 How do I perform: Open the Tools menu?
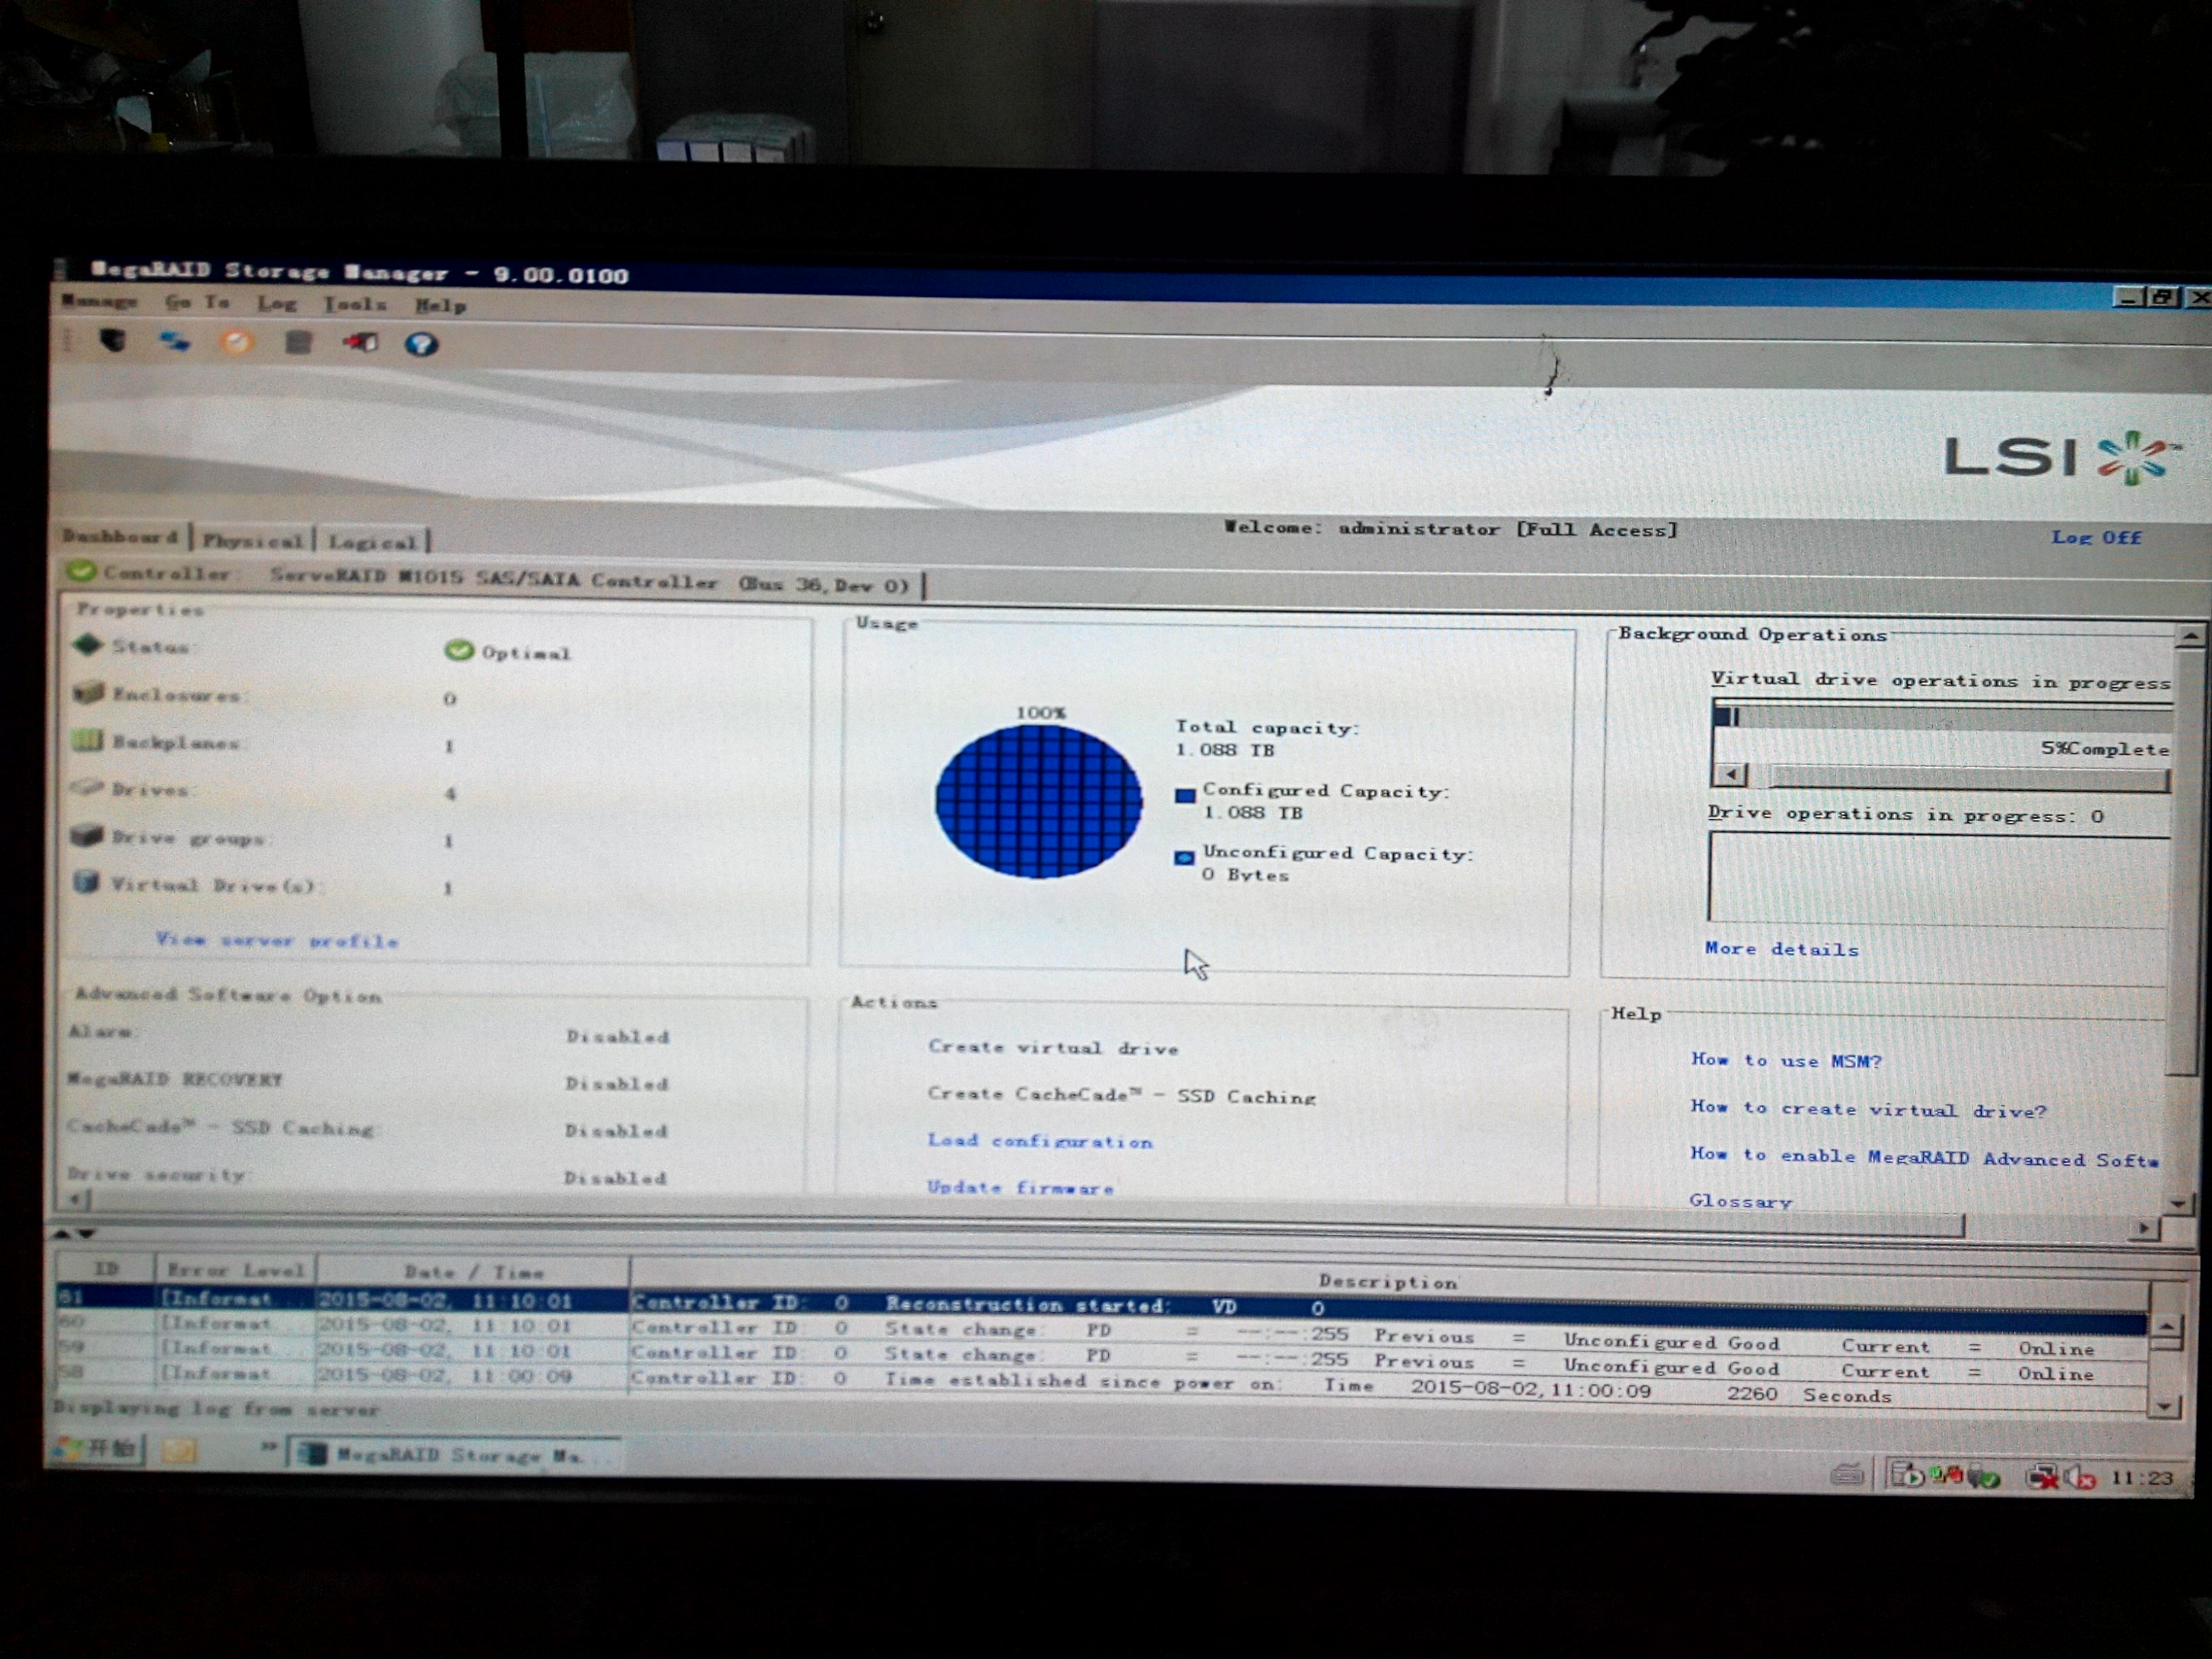tap(355, 304)
